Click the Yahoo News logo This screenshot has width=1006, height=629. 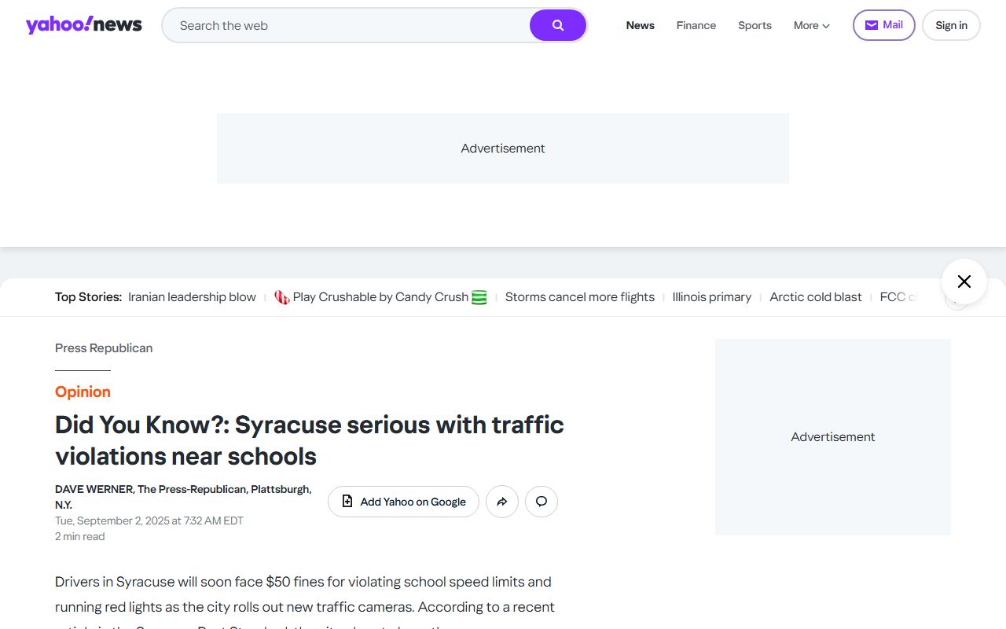[84, 25]
